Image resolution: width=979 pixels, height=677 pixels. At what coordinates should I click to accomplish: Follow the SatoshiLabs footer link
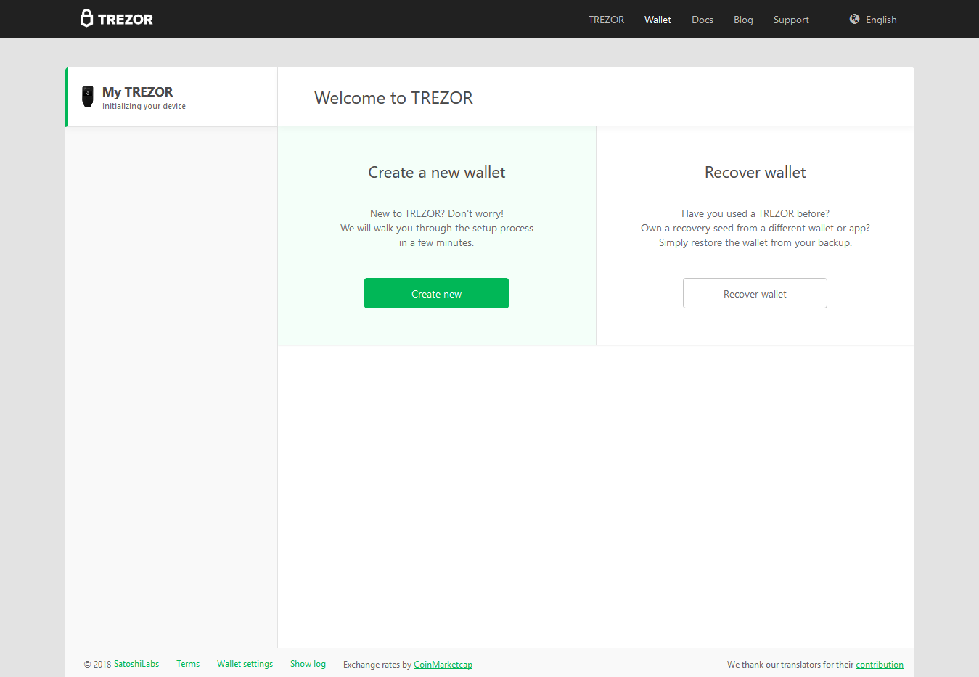click(x=136, y=664)
